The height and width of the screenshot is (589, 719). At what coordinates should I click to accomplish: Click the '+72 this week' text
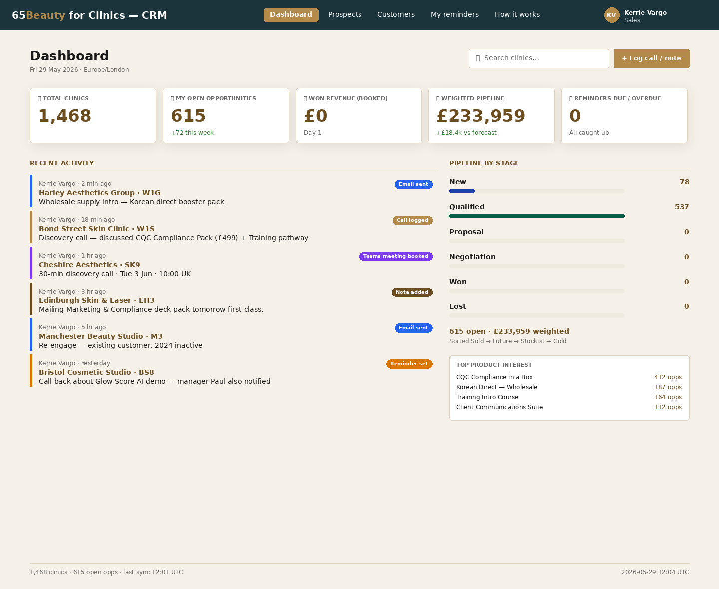pos(192,133)
